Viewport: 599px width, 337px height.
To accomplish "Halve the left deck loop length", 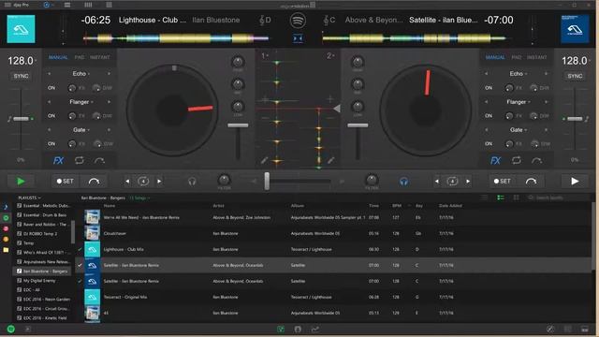I will (x=127, y=182).
